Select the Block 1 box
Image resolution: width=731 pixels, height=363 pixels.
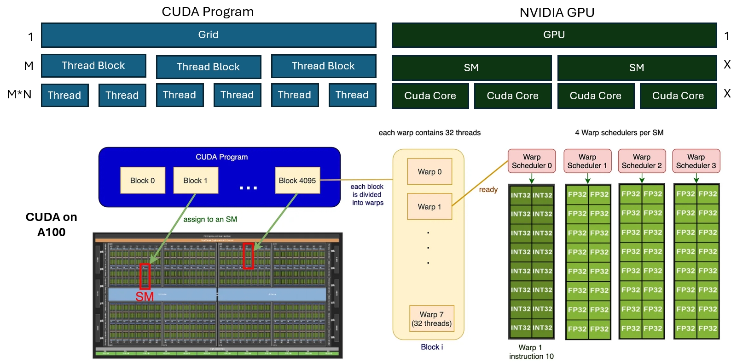[x=195, y=181]
